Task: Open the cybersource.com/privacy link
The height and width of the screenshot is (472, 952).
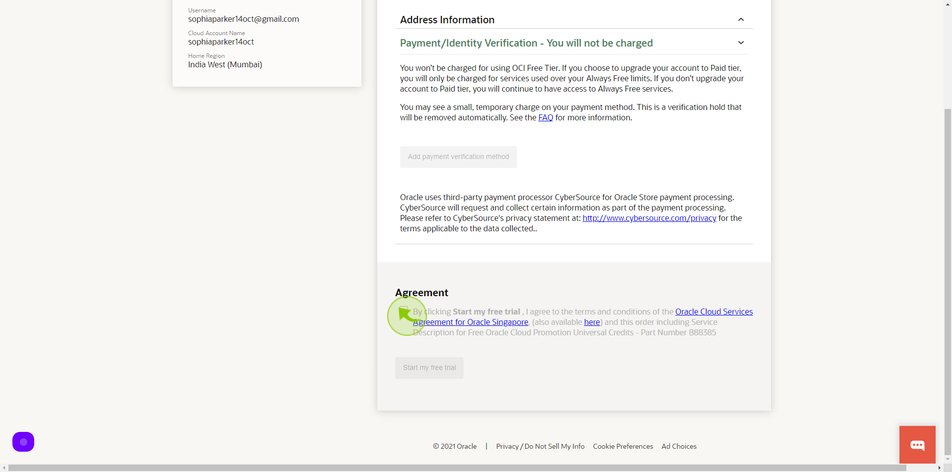Action: (649, 218)
